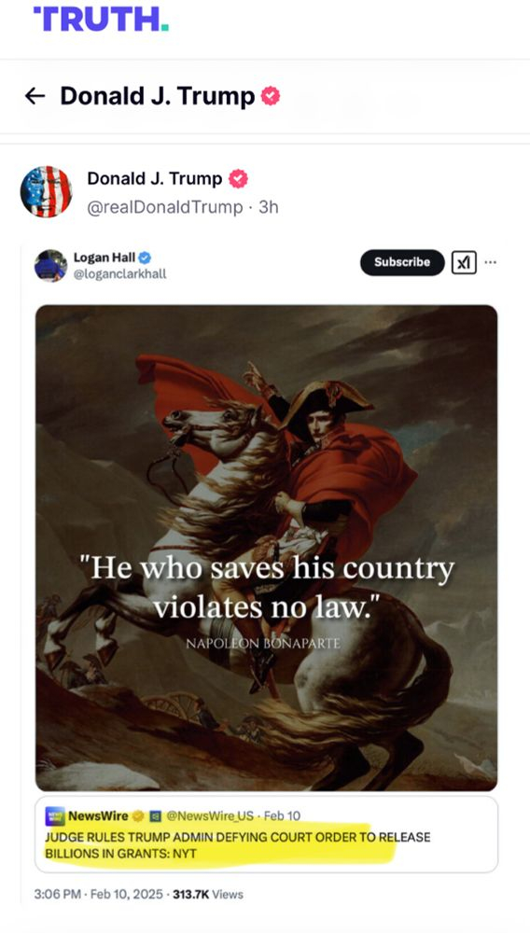Image resolution: width=530 pixels, height=933 pixels.
Task: Open the highlighted NewsWire quoted headline
Action: pos(238,845)
